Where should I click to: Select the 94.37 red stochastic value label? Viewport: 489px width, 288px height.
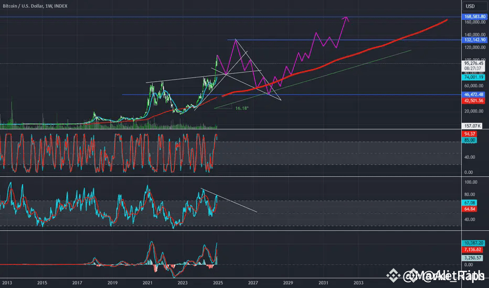click(x=470, y=134)
